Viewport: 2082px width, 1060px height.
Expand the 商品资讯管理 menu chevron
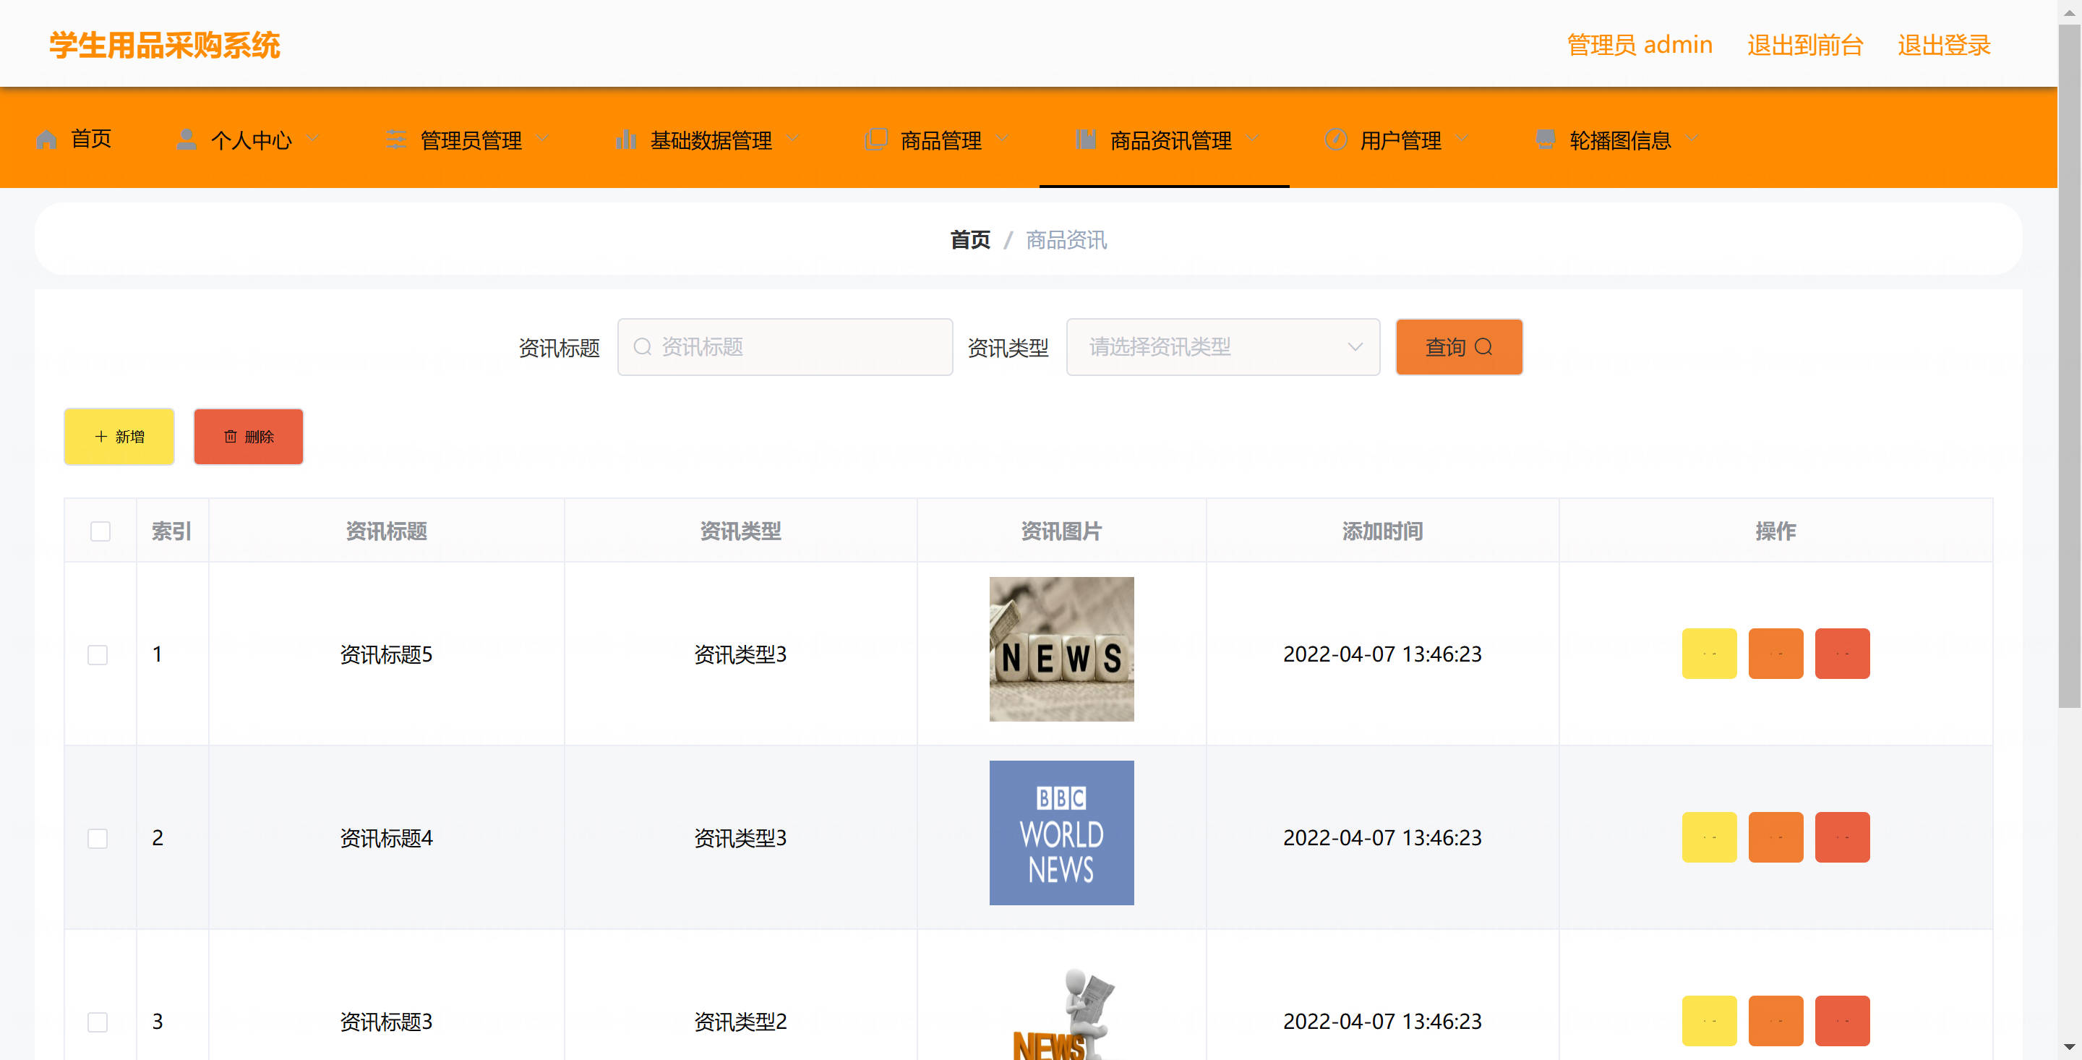tap(1252, 138)
